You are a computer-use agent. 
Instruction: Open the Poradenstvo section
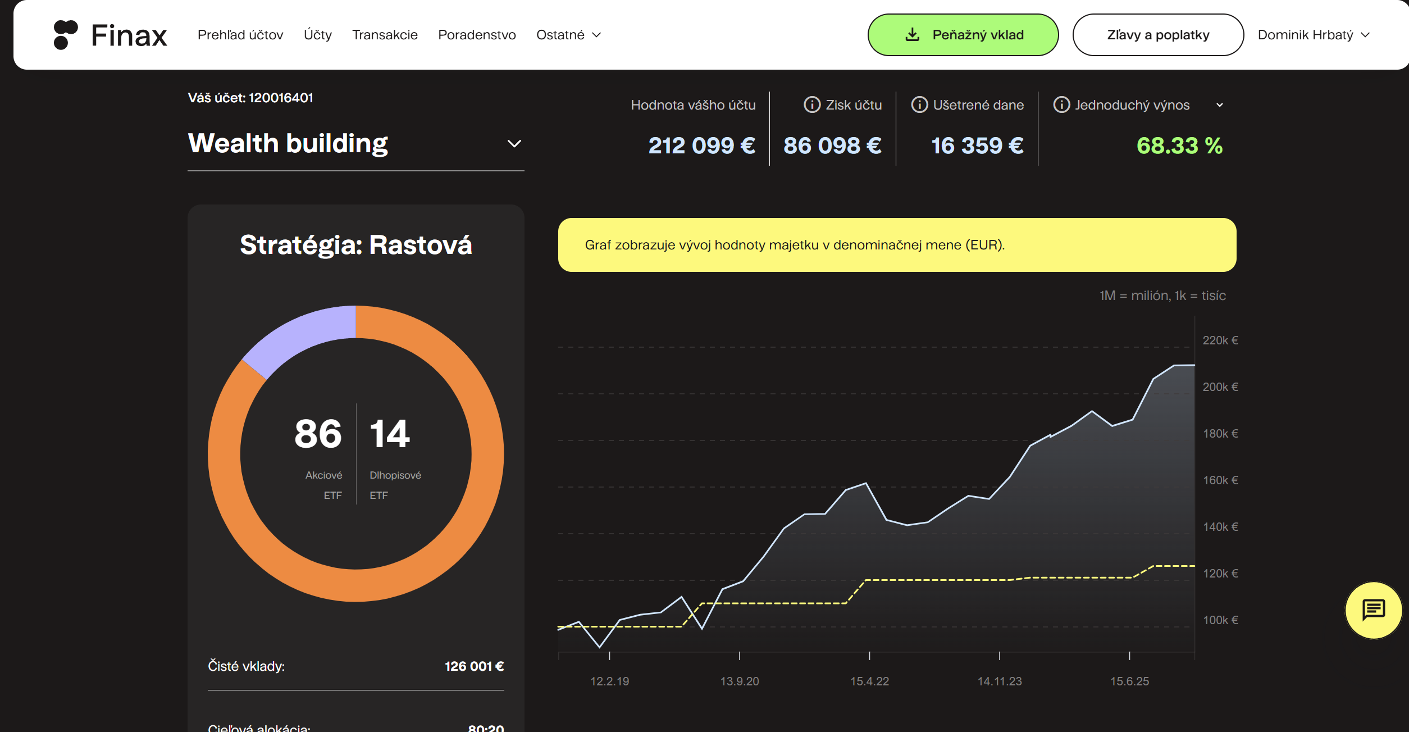(477, 35)
